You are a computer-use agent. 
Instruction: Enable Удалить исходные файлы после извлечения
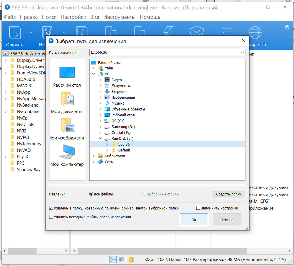coord(51,217)
